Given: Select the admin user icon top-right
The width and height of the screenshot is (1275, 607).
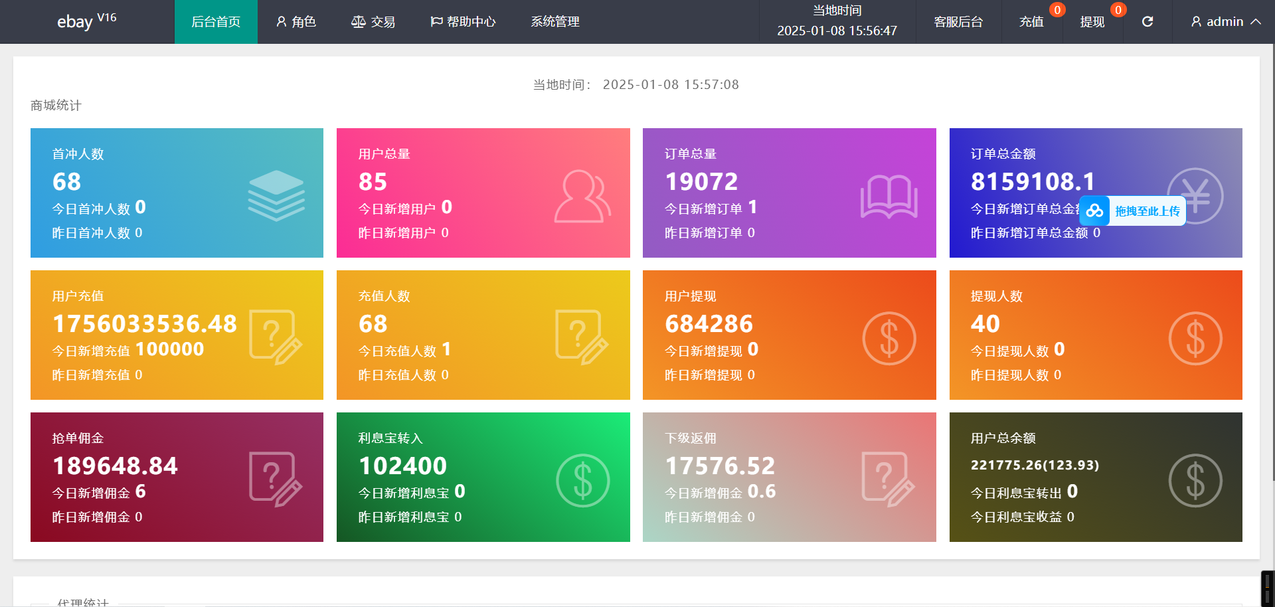Looking at the screenshot, I should pos(1196,21).
